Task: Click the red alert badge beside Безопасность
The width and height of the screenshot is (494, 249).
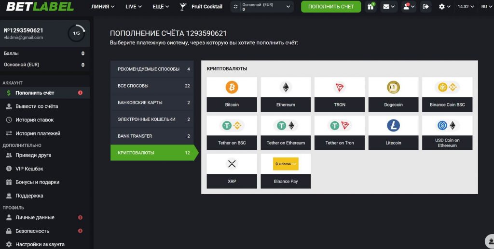Action: [80, 231]
